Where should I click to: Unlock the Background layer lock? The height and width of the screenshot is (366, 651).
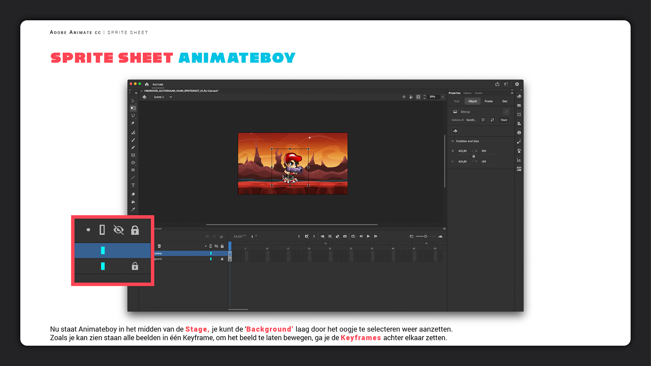(222, 259)
